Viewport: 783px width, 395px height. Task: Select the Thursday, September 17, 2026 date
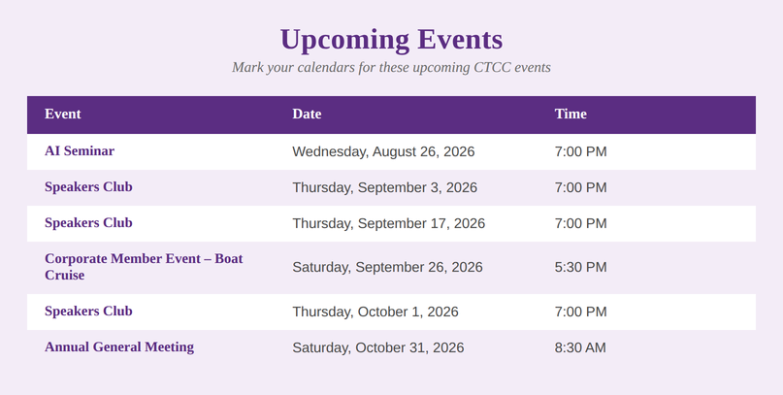pyautogui.click(x=388, y=223)
